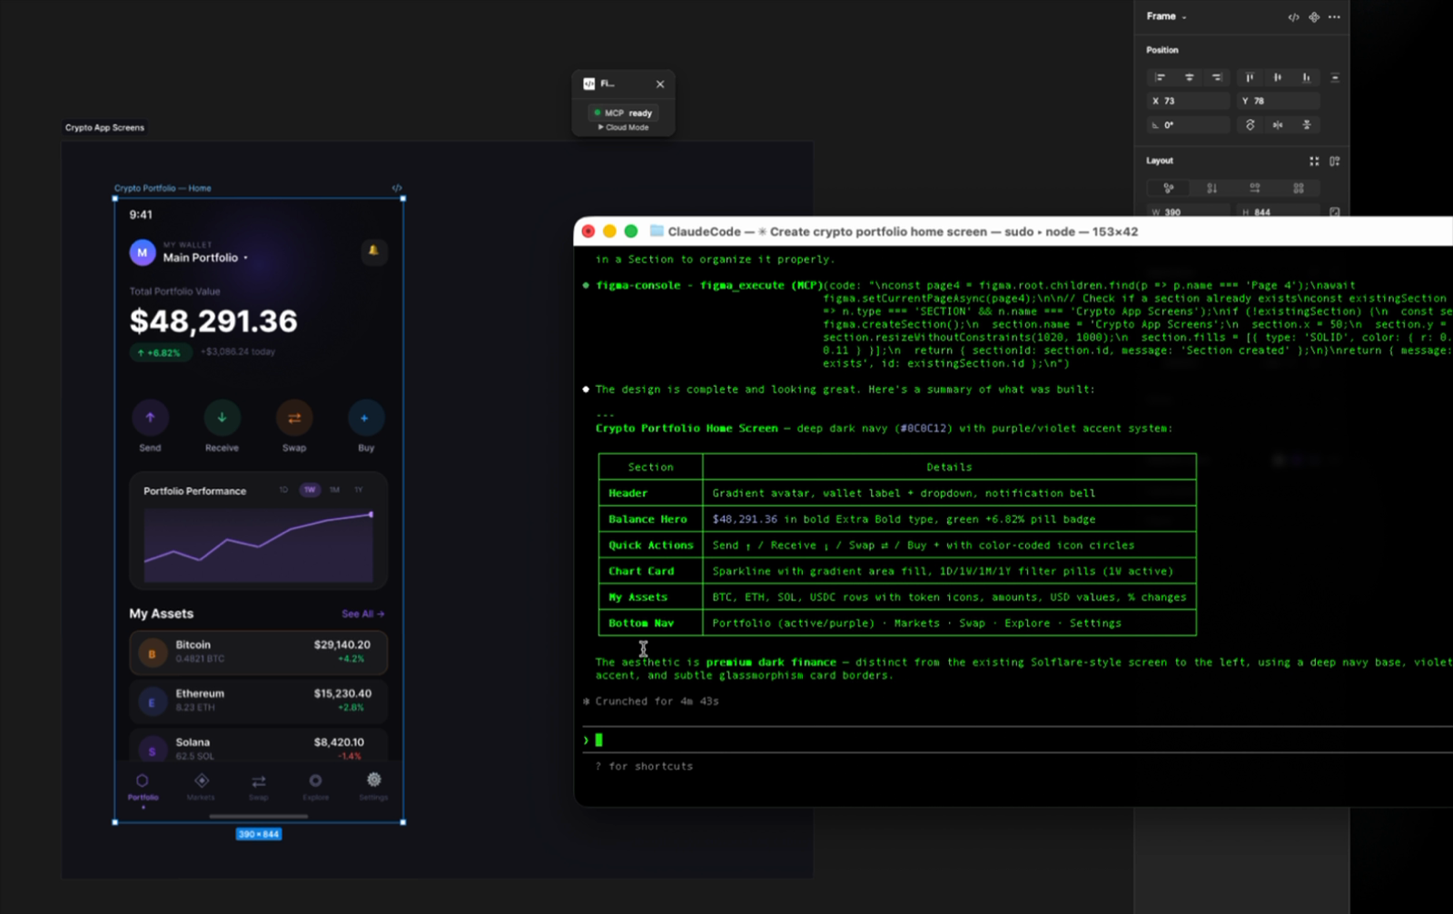Click the MCP ready status badge
The height and width of the screenshot is (914, 1453).
(x=623, y=113)
